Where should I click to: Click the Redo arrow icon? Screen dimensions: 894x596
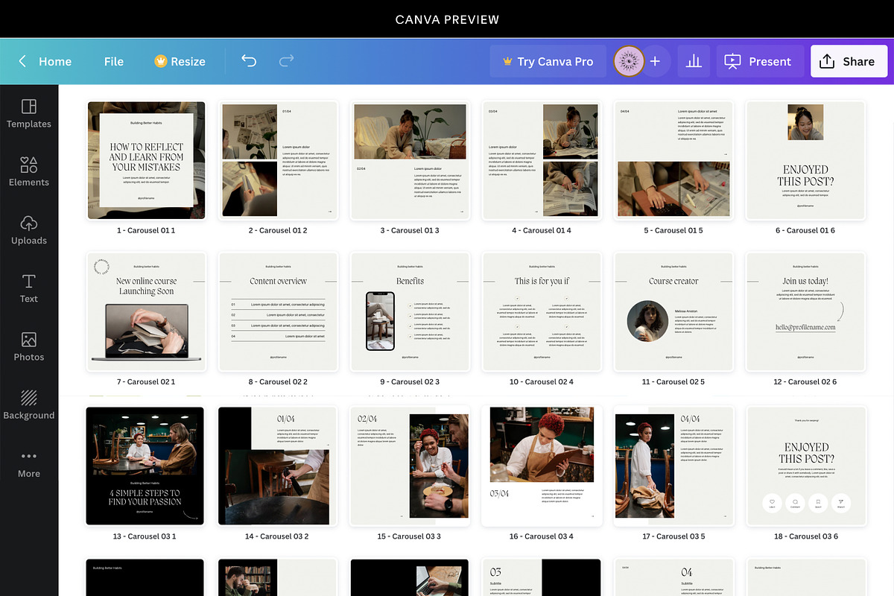286,61
